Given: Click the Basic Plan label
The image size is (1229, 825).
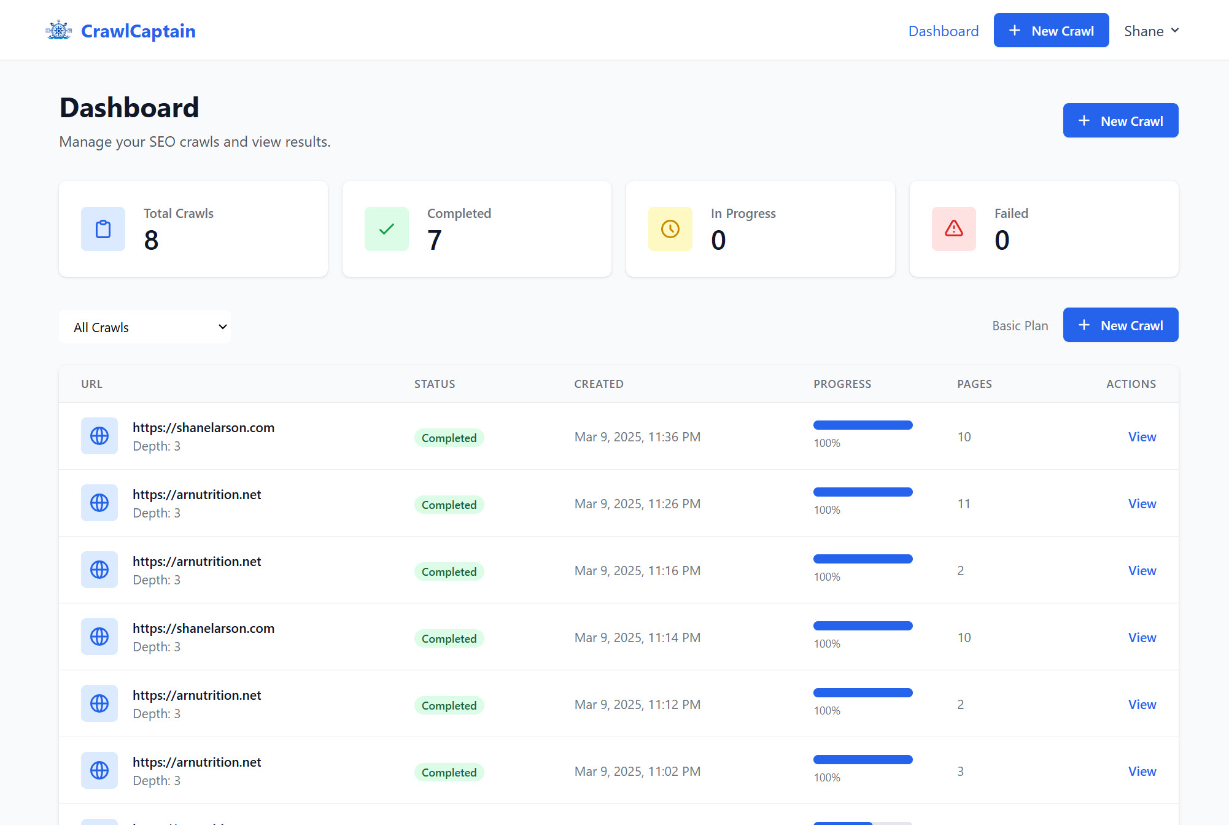Looking at the screenshot, I should pos(1020,325).
